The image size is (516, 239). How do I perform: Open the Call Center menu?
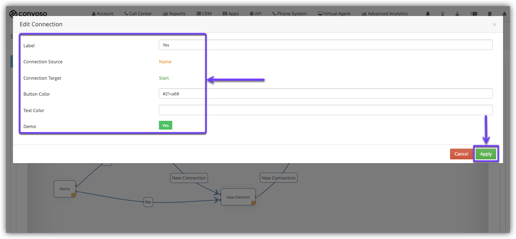click(x=138, y=14)
